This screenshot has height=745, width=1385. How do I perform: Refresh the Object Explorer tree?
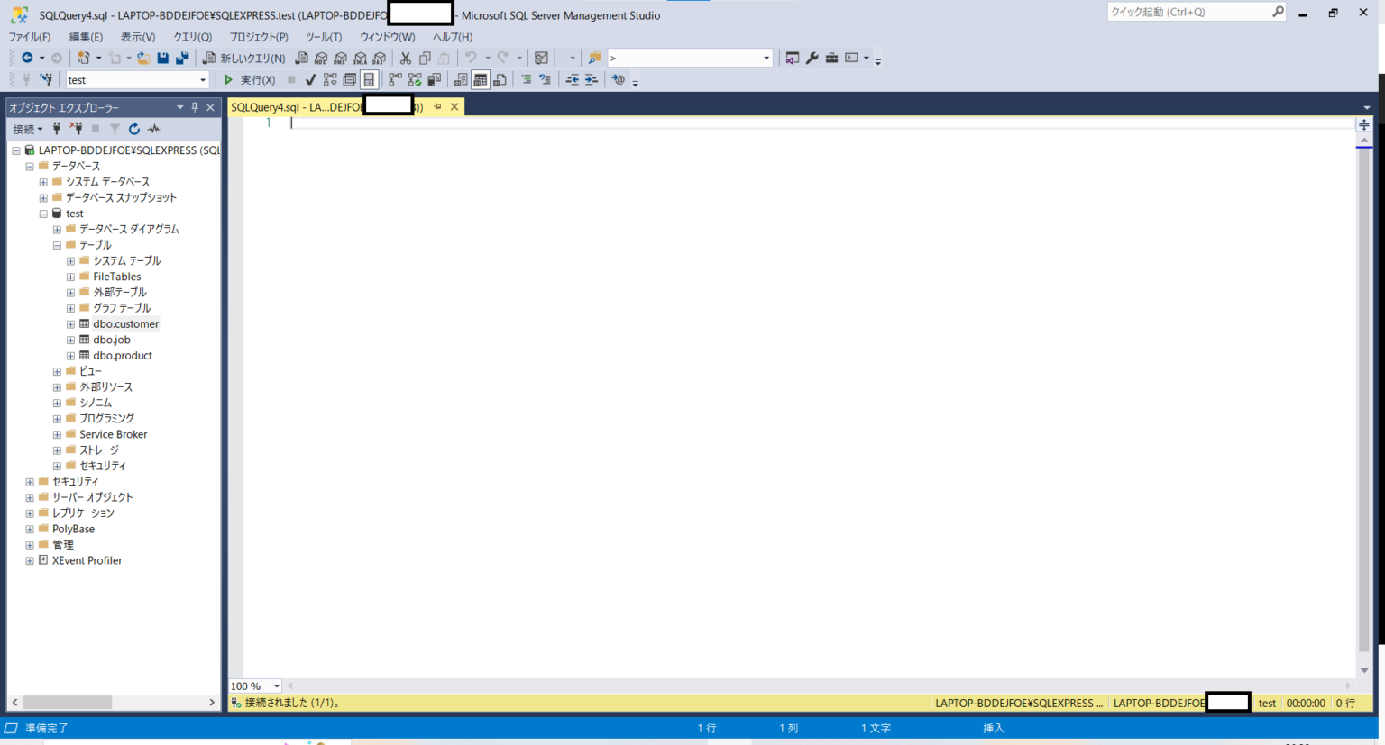coord(133,129)
